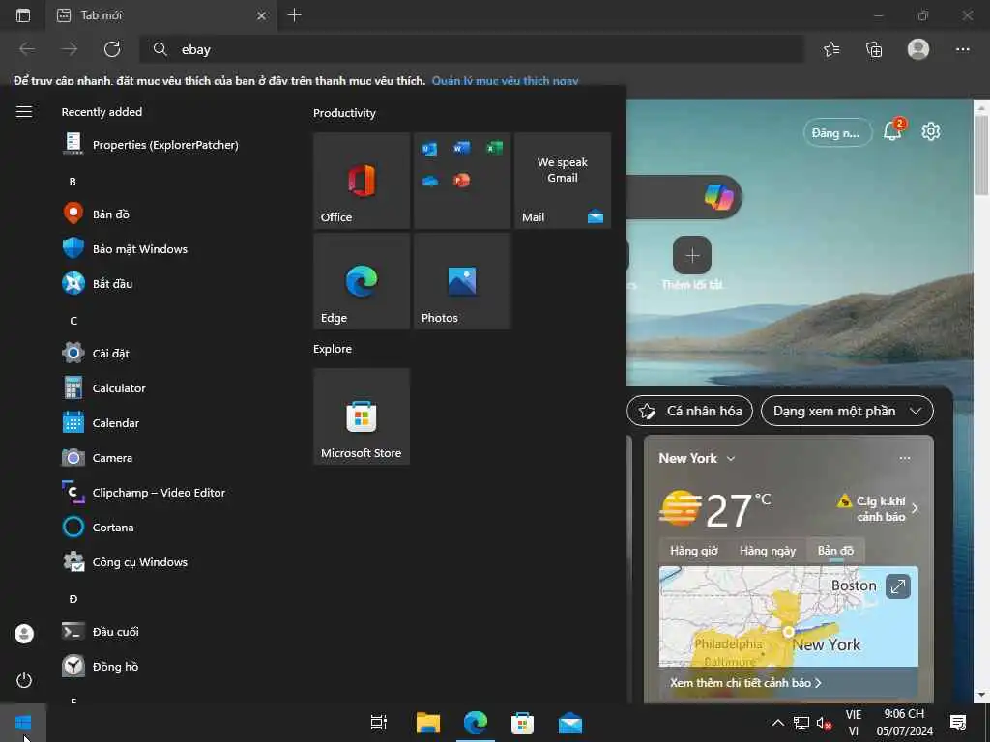
Task: Open Dạng xem một phần dropdown
Action: coord(847,411)
